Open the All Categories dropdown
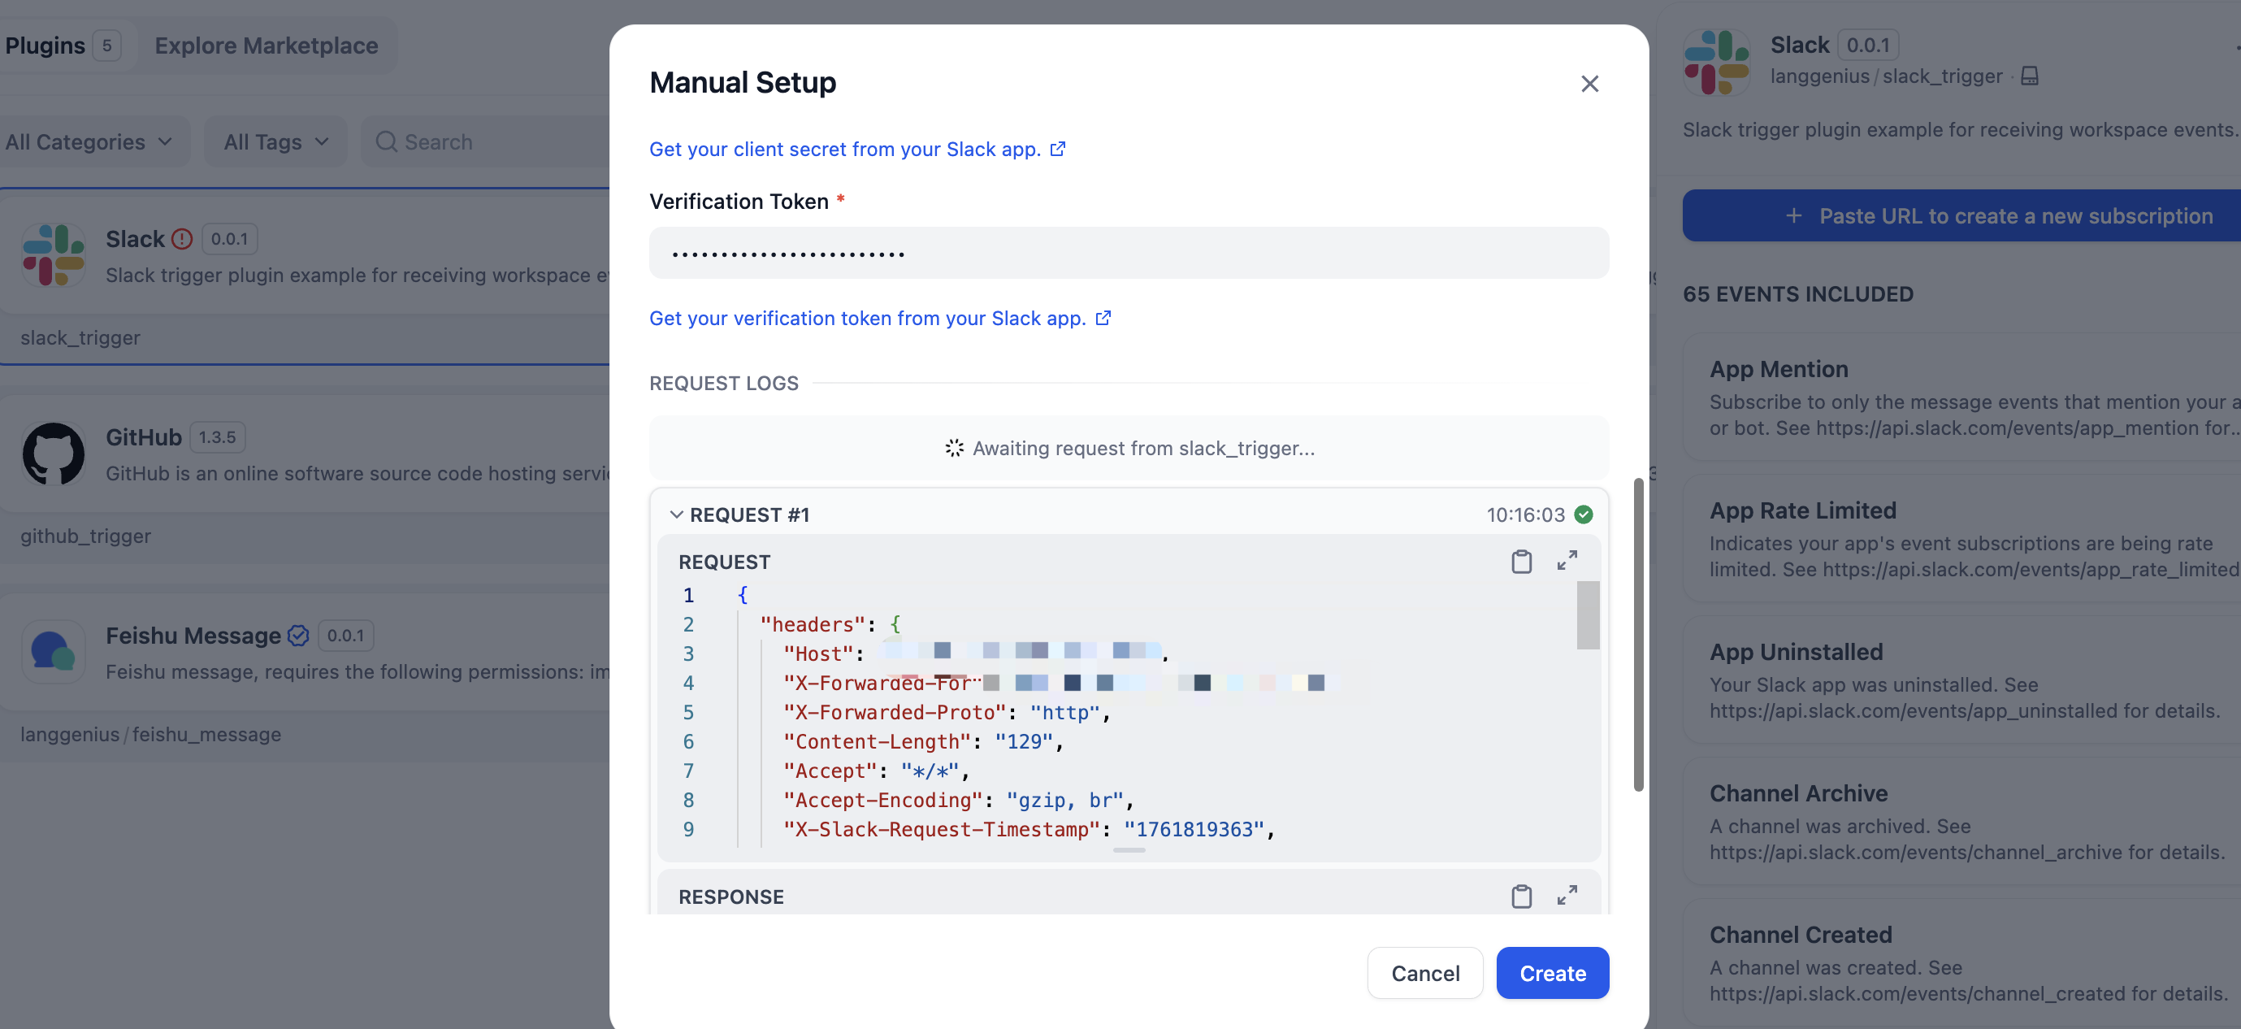Viewport: 2241px width, 1029px height. (x=89, y=141)
